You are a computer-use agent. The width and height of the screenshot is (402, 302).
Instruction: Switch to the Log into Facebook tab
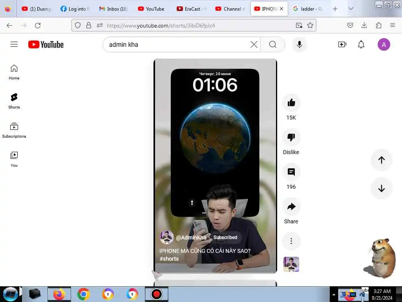point(75,9)
